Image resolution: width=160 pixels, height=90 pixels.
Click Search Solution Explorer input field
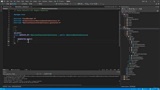pos(139,11)
